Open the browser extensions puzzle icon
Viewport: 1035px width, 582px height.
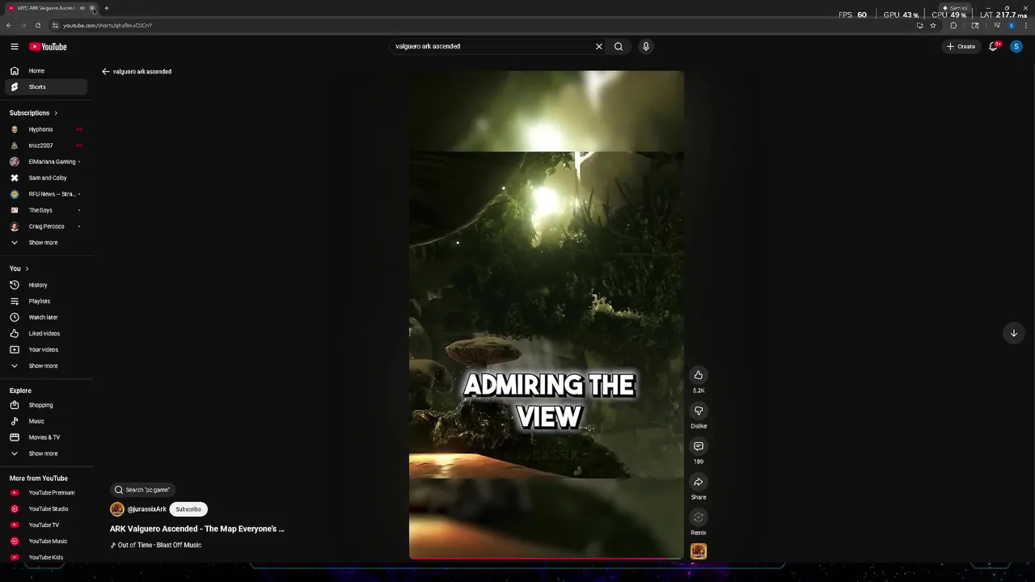click(x=953, y=25)
